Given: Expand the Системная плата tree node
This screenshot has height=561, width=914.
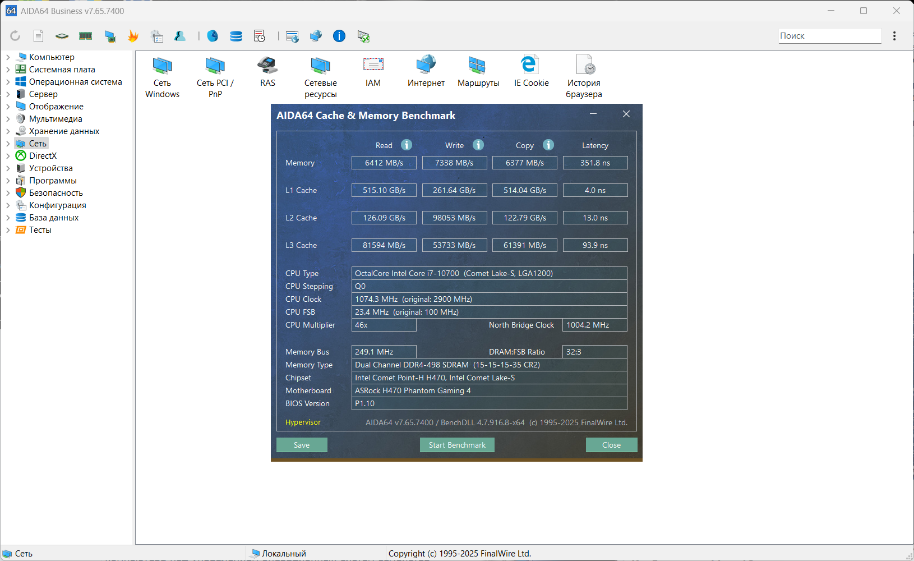Looking at the screenshot, I should click(8, 70).
